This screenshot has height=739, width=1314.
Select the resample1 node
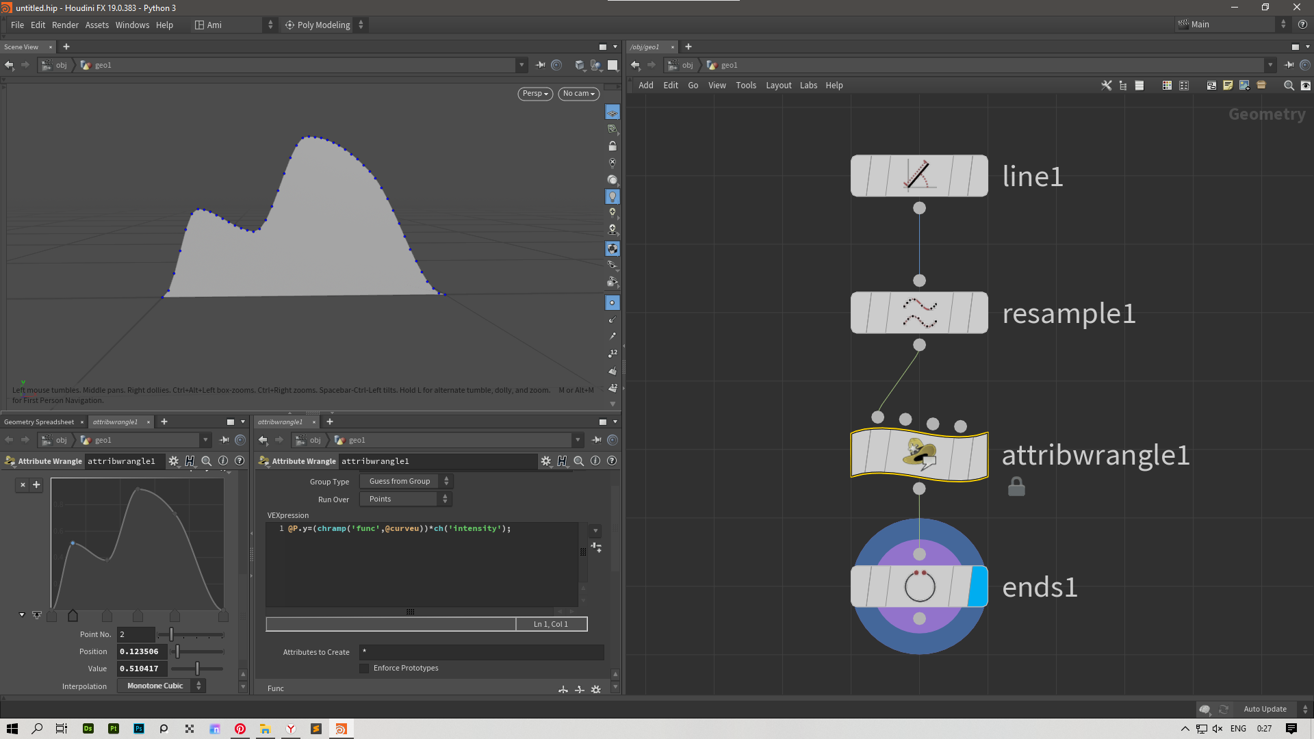point(918,313)
